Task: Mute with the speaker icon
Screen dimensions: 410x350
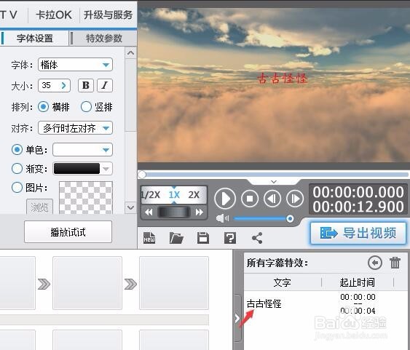Action: 222,218
